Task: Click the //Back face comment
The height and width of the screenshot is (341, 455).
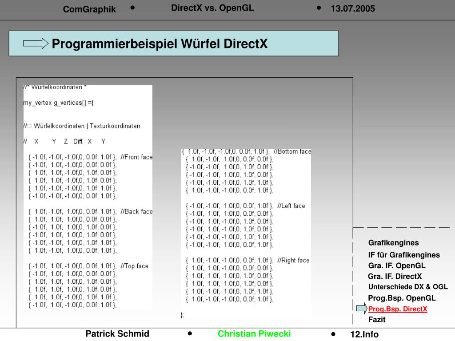Action: pyautogui.click(x=136, y=212)
